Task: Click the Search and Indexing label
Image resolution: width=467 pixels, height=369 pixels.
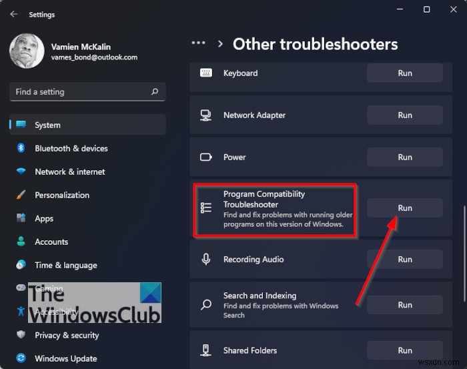Action: tap(260, 296)
